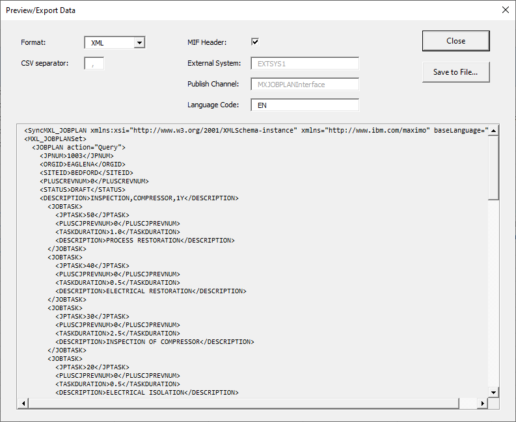Viewport: 516px width, 422px height.
Task: Select the XML format combo box text
Action: tap(98, 43)
